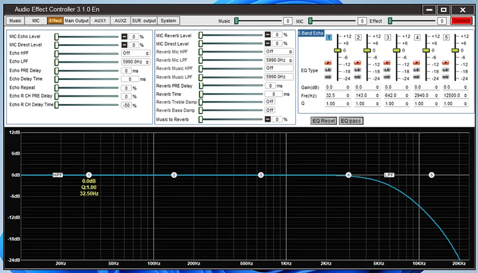Adjust band 1 Gain(dB) spinner arrows
478x273 pixels.
tap(348, 87)
